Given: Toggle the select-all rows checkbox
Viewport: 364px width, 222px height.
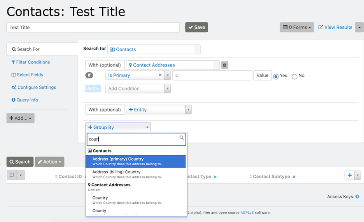Looking at the screenshot, I should [12, 175].
